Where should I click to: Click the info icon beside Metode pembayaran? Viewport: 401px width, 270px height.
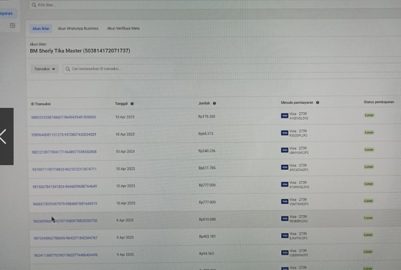tap(317, 102)
